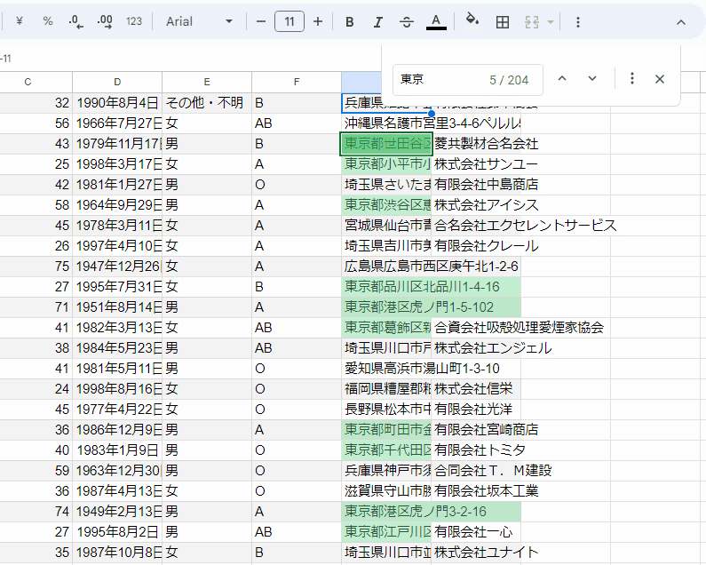Viewport: 706px width, 565px height.
Task: Select cell 株式会社信栄
Action: [476, 389]
